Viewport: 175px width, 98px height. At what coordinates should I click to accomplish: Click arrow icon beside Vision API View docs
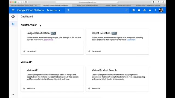tap(24, 88)
